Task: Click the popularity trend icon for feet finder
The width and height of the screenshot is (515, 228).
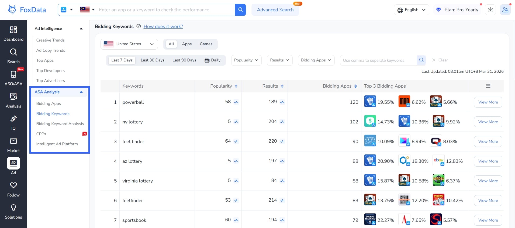Action: pos(236,141)
